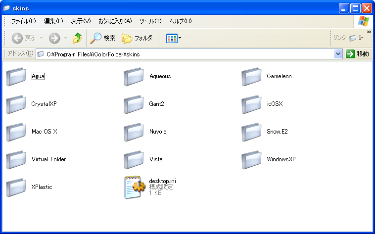Select the Cameleon folder name
Viewport: 375px width, 234px height.
tap(279, 76)
